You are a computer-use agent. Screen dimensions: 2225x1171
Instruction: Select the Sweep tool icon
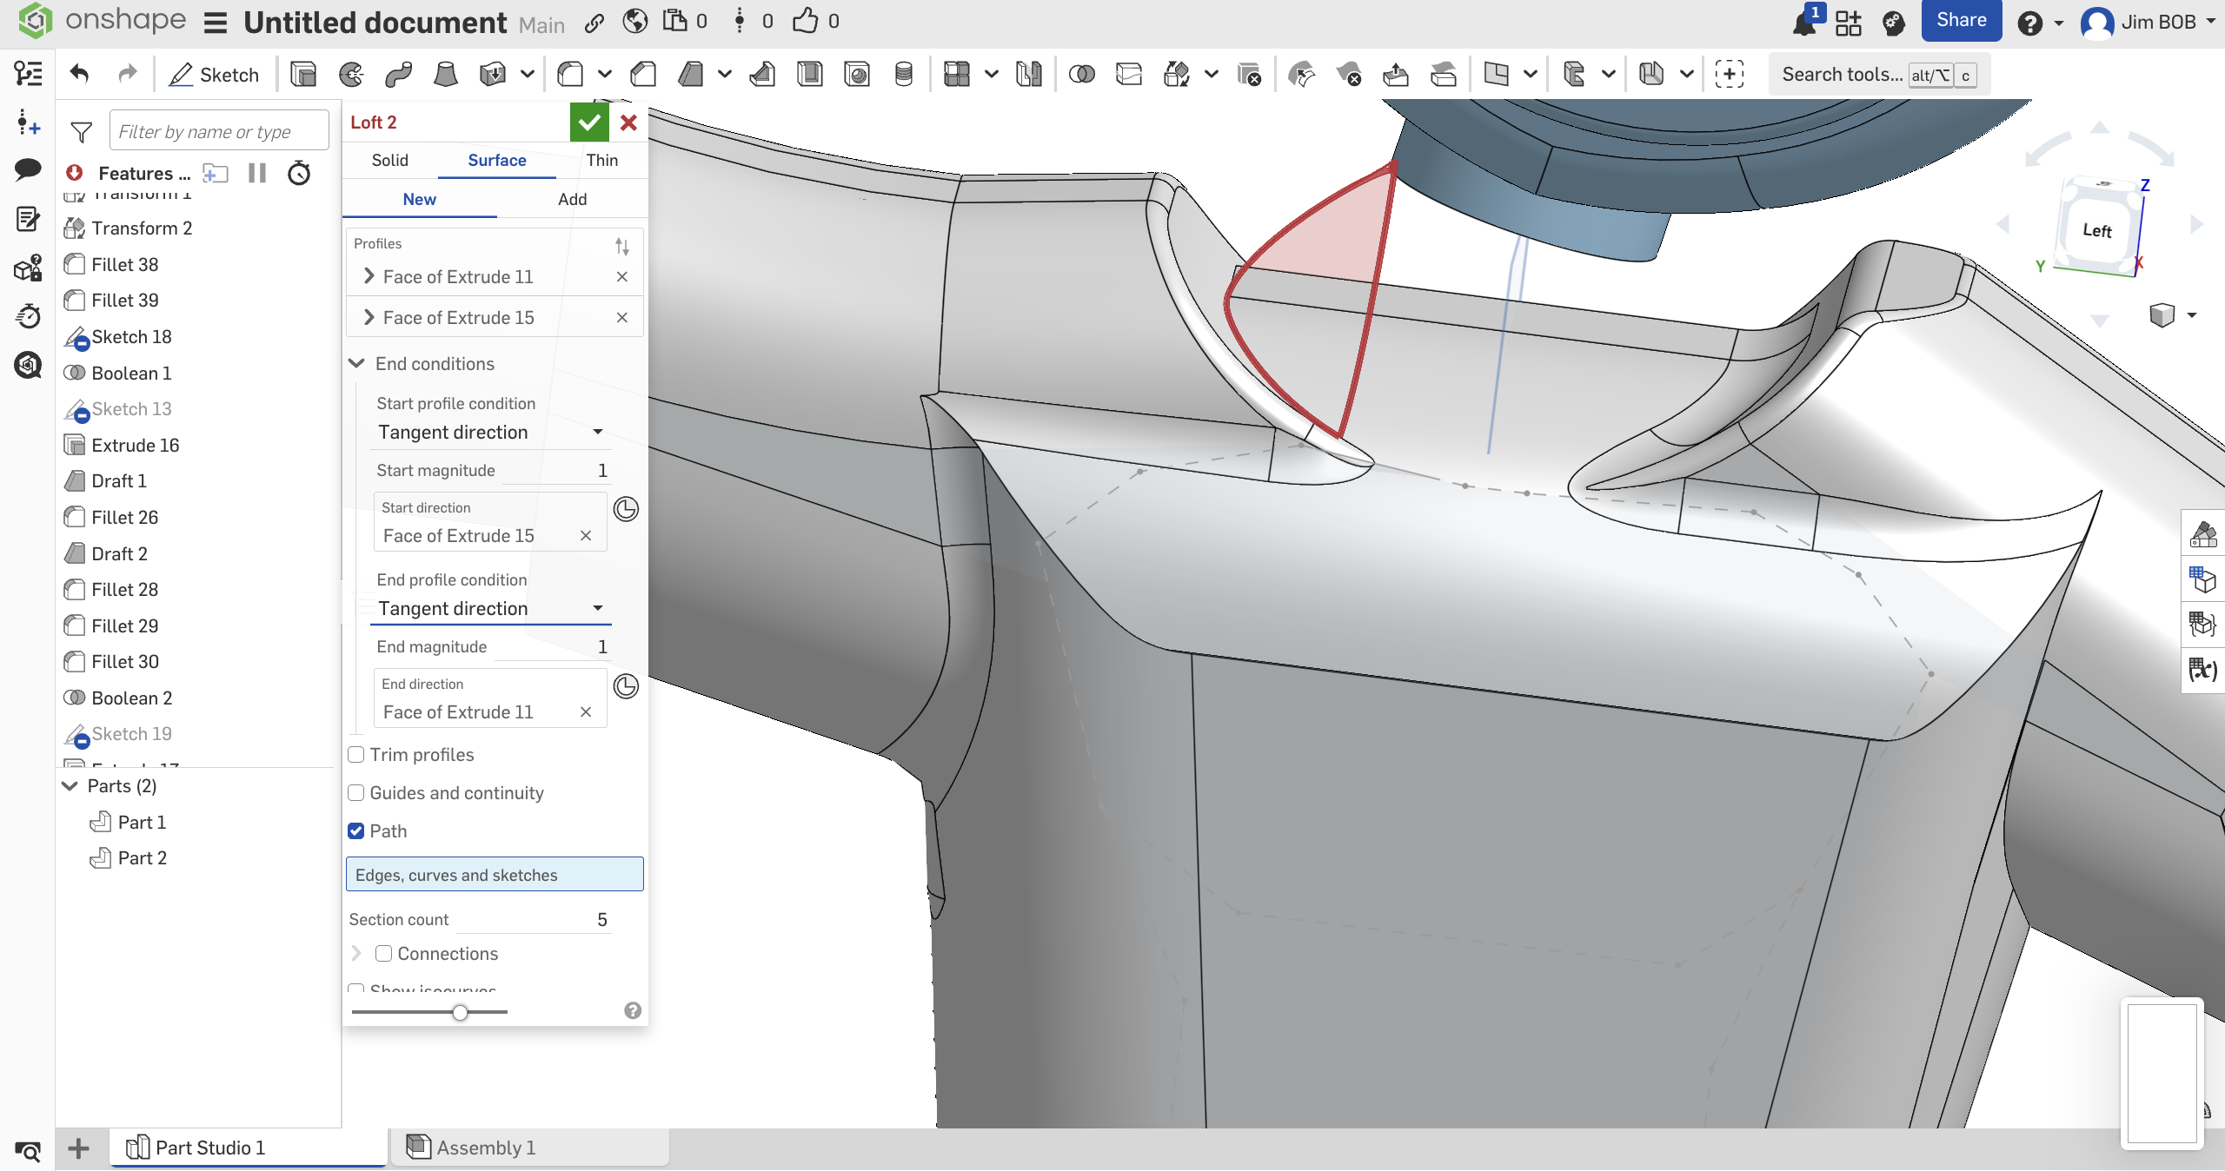click(398, 75)
